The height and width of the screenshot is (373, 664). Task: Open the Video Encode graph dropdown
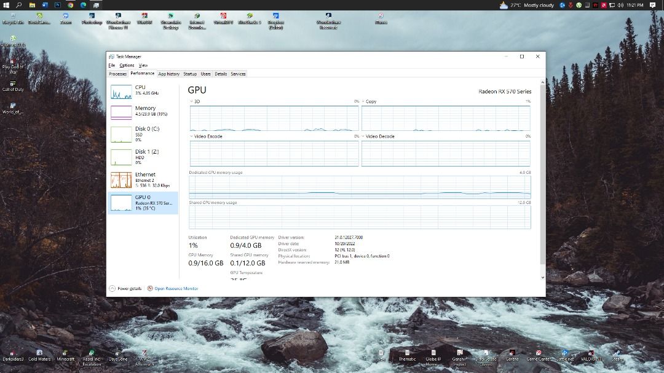pyautogui.click(x=191, y=136)
